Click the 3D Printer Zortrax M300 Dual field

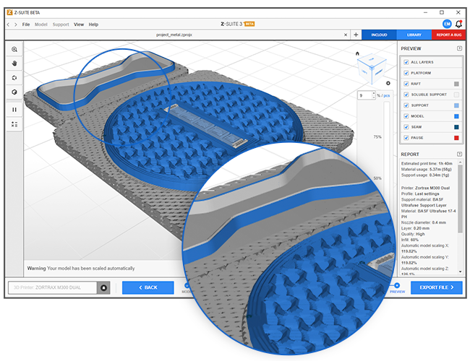click(53, 287)
